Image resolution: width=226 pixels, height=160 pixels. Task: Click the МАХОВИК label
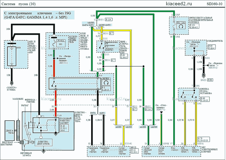click(18, 99)
